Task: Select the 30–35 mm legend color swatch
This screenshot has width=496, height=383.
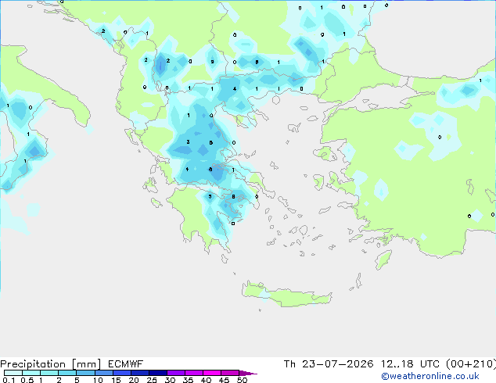Action: 176,373
